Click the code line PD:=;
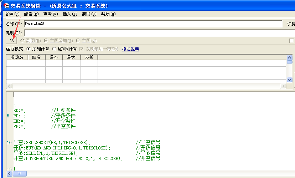Screen dimensions: 295x178 coord(19,116)
